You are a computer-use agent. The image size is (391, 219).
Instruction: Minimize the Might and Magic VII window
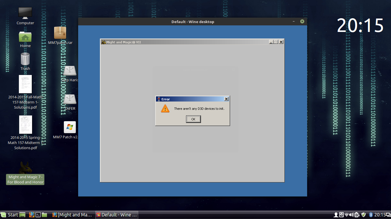(271, 42)
